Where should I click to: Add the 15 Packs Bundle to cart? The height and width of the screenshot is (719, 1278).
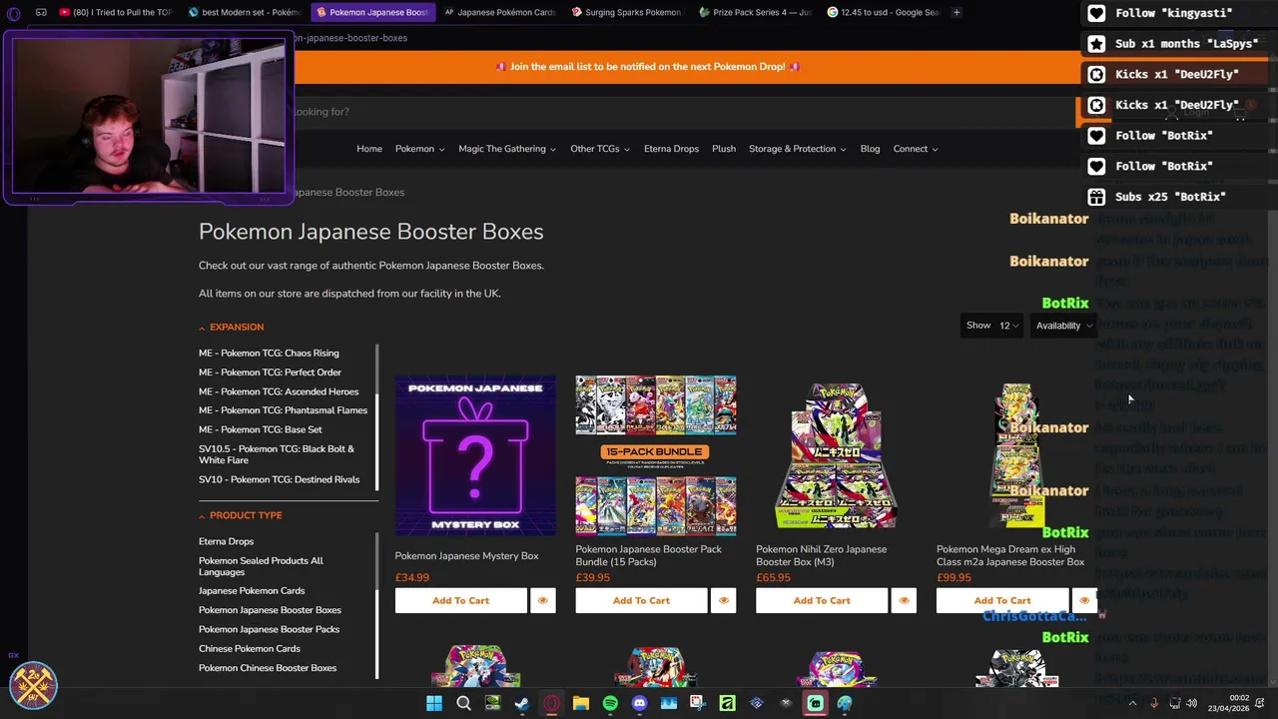pyautogui.click(x=641, y=601)
